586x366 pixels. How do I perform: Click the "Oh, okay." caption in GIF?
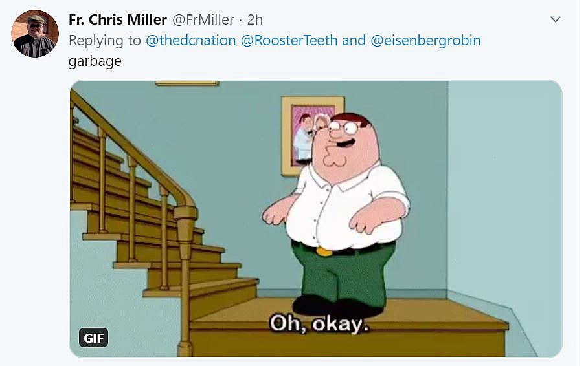tap(319, 324)
